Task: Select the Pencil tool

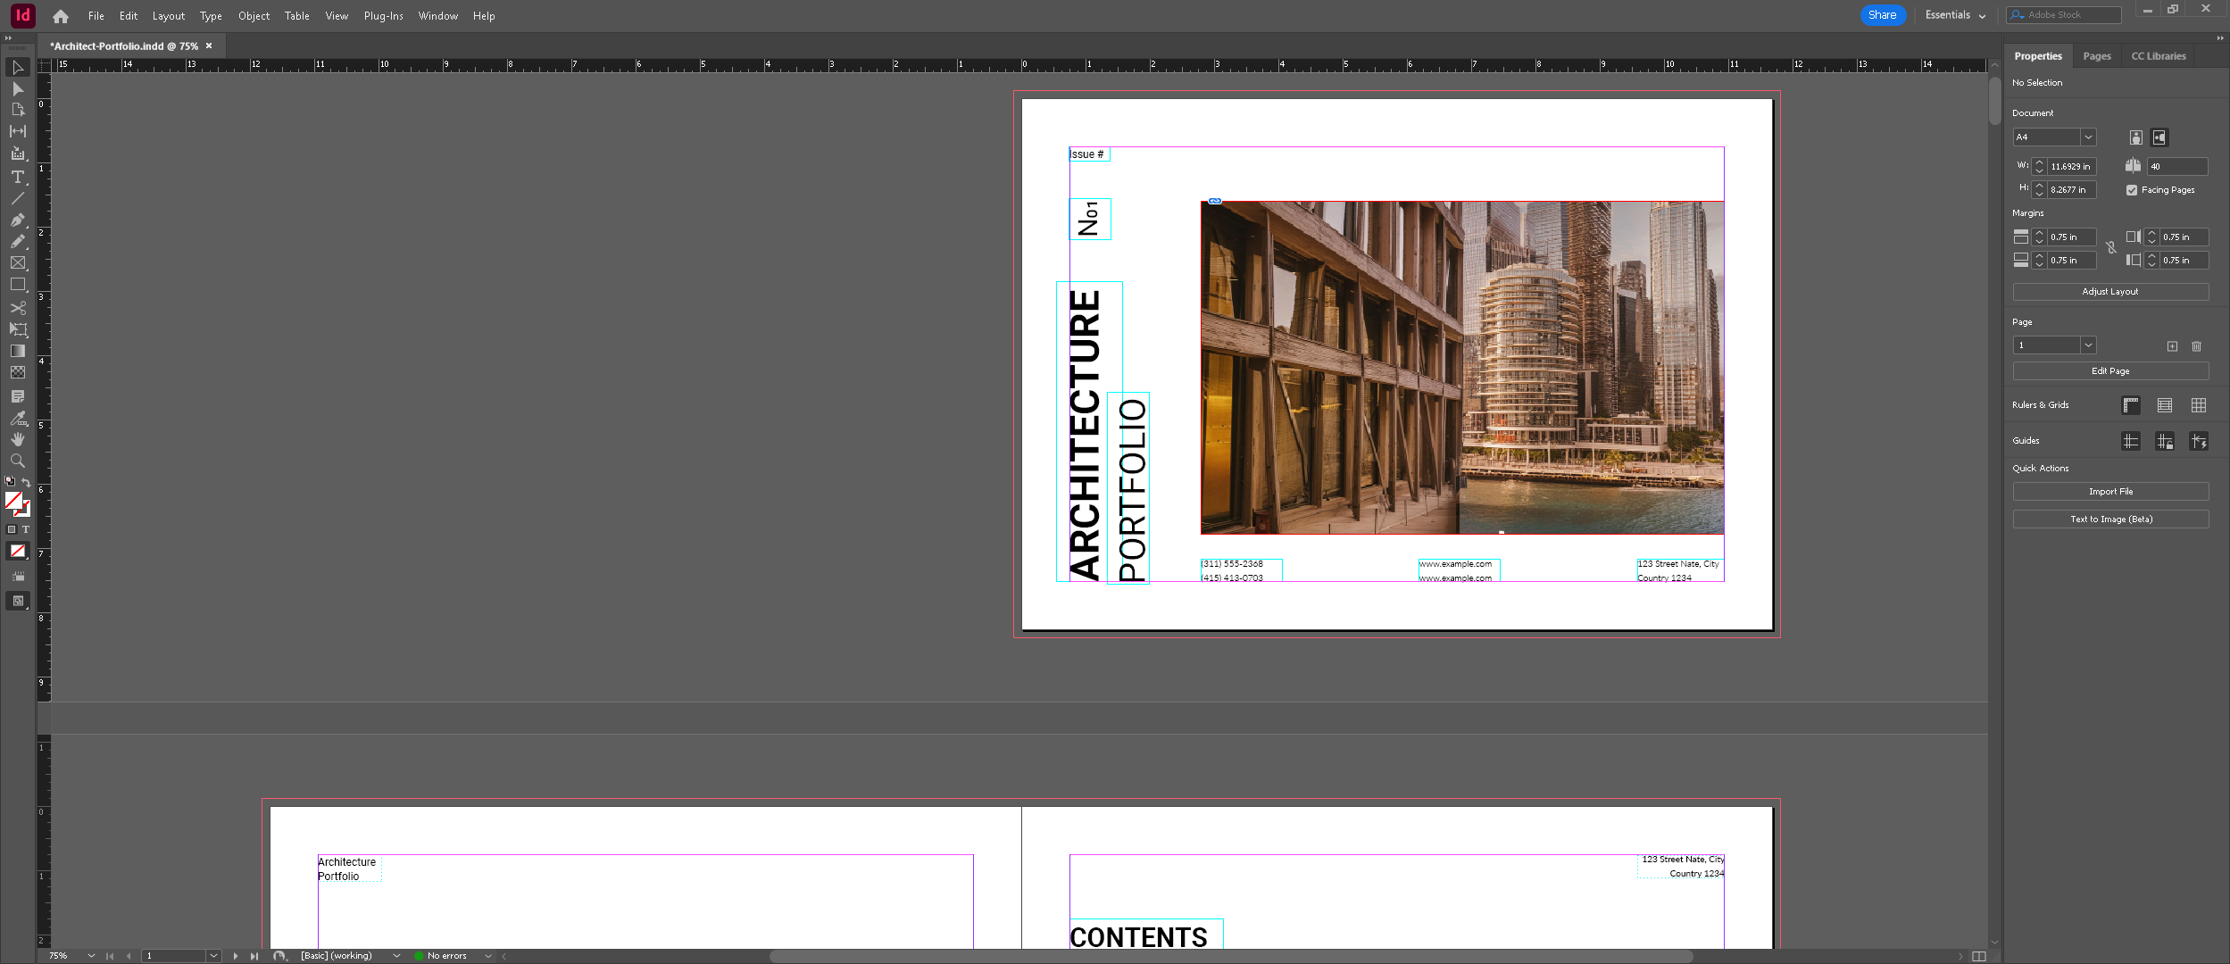Action: (18, 241)
